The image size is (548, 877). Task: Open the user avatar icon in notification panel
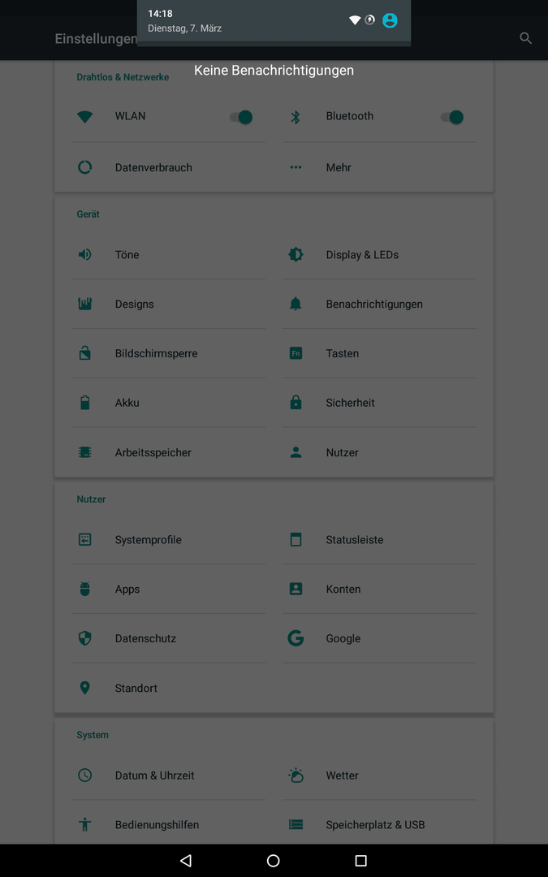(x=390, y=20)
